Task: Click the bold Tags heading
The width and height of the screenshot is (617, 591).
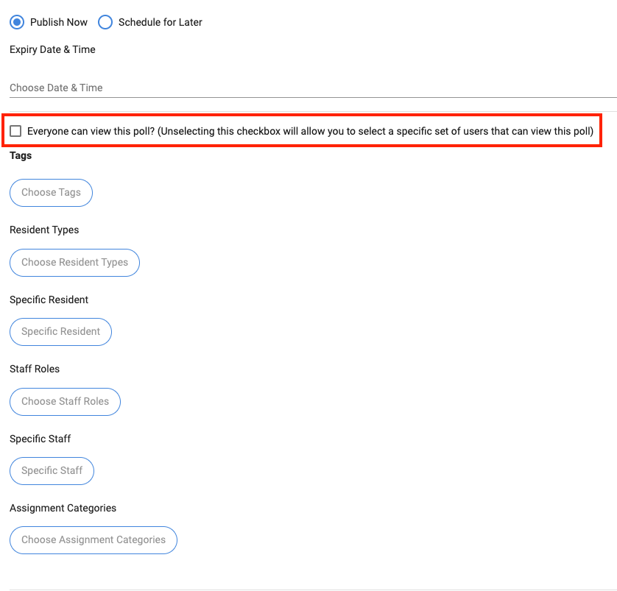Action: (21, 155)
